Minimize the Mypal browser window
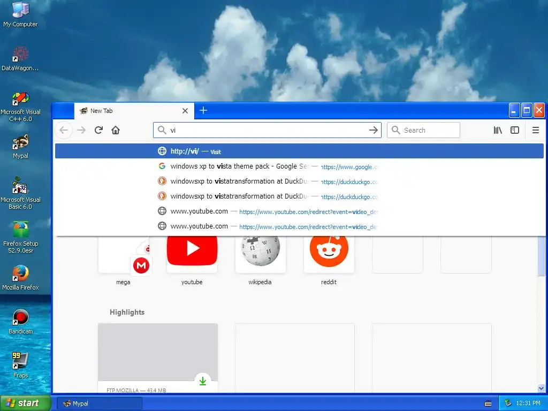 (x=514, y=111)
